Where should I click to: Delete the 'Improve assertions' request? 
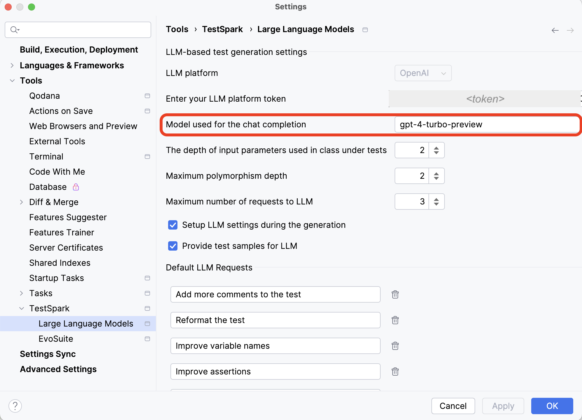pos(395,372)
